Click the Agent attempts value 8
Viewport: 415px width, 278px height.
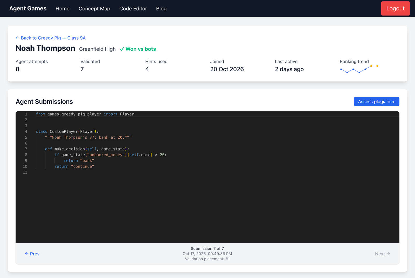tap(17, 69)
